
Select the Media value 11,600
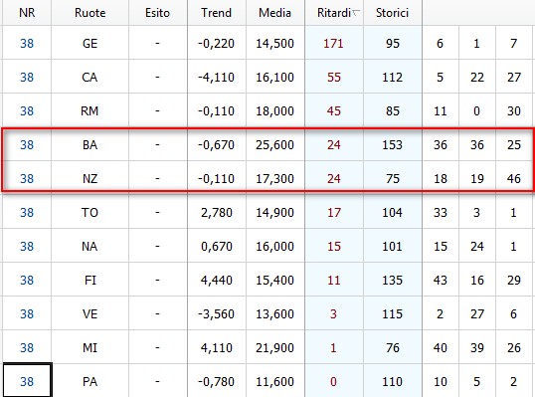pyautogui.click(x=275, y=381)
